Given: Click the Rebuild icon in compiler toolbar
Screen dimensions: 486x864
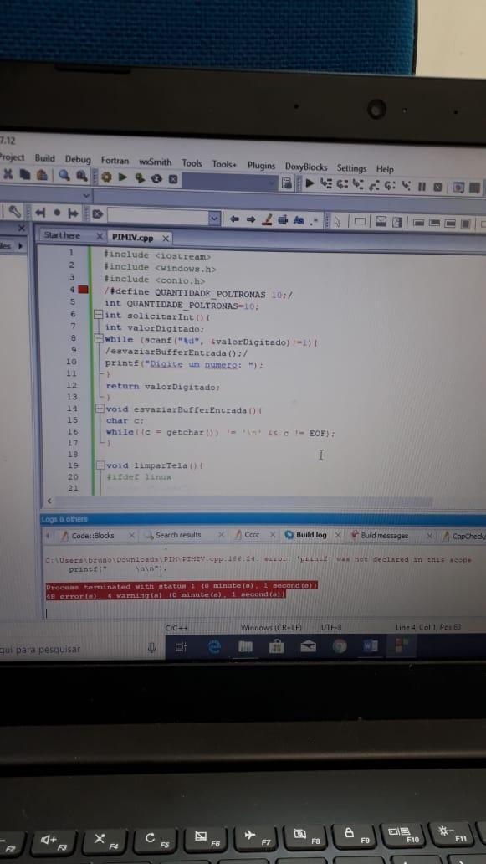Looking at the screenshot, I should [x=156, y=178].
